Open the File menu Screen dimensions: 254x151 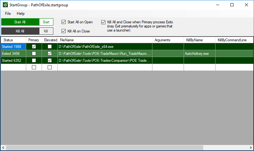click(x=8, y=14)
